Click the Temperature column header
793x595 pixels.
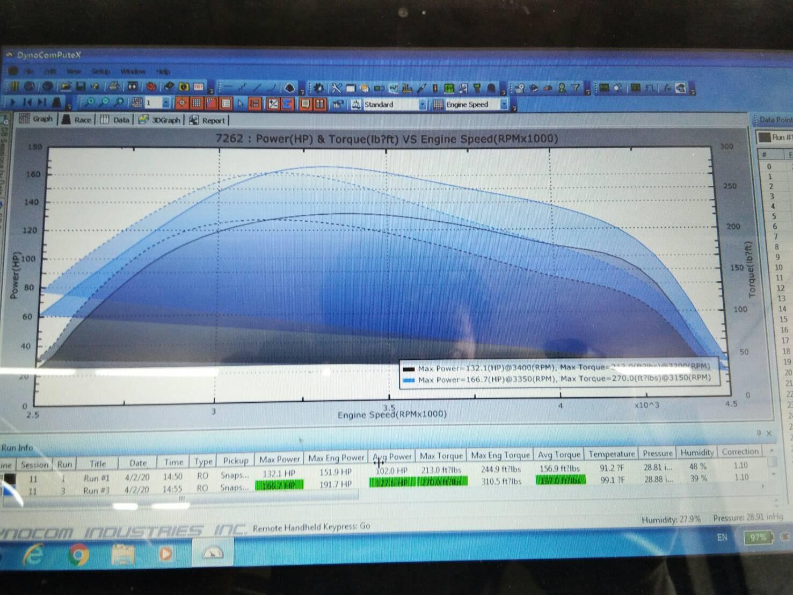tap(612, 454)
